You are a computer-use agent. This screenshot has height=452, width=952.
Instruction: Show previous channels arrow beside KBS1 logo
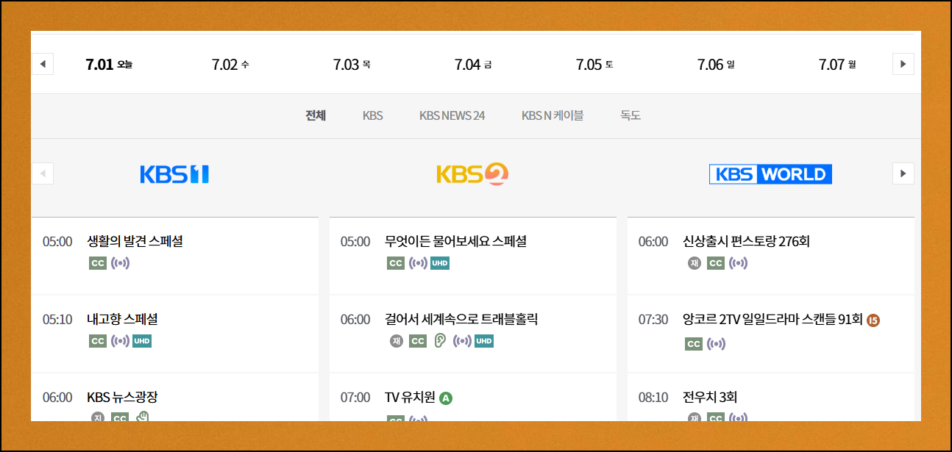pyautogui.click(x=43, y=173)
